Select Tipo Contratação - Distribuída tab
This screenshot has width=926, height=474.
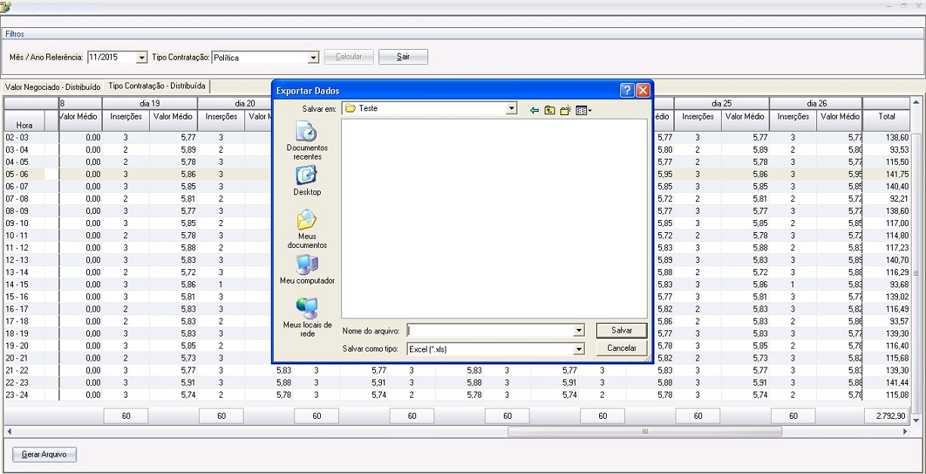157,86
